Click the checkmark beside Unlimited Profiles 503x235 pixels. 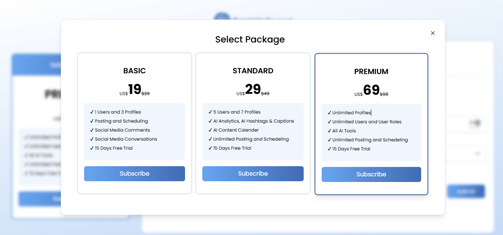[329, 113]
